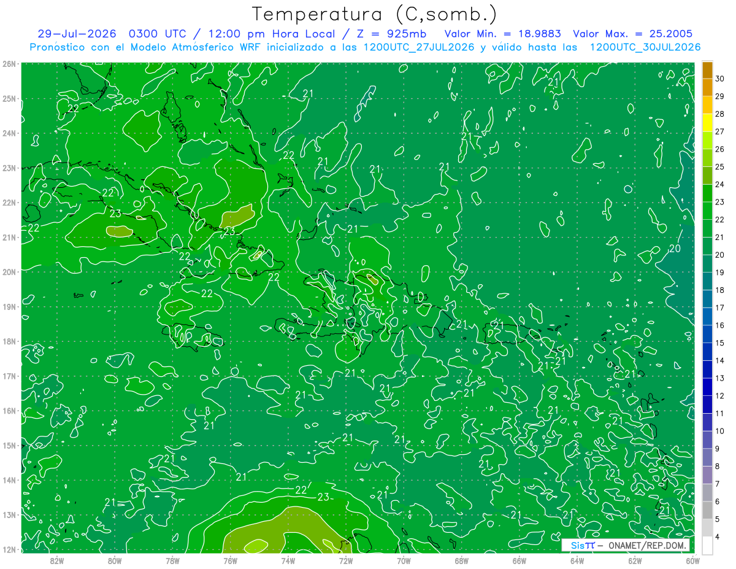Viewport: 736px width, 569px height.
Task: Click the colorbar label '15'
Action: click(720, 343)
